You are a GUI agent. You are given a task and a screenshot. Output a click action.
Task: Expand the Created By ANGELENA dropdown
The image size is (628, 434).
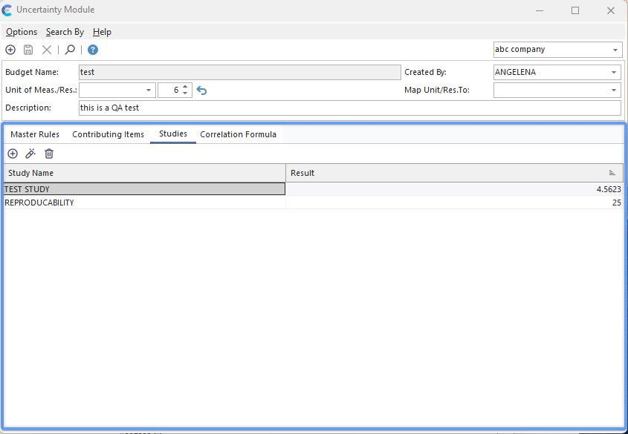tap(614, 73)
